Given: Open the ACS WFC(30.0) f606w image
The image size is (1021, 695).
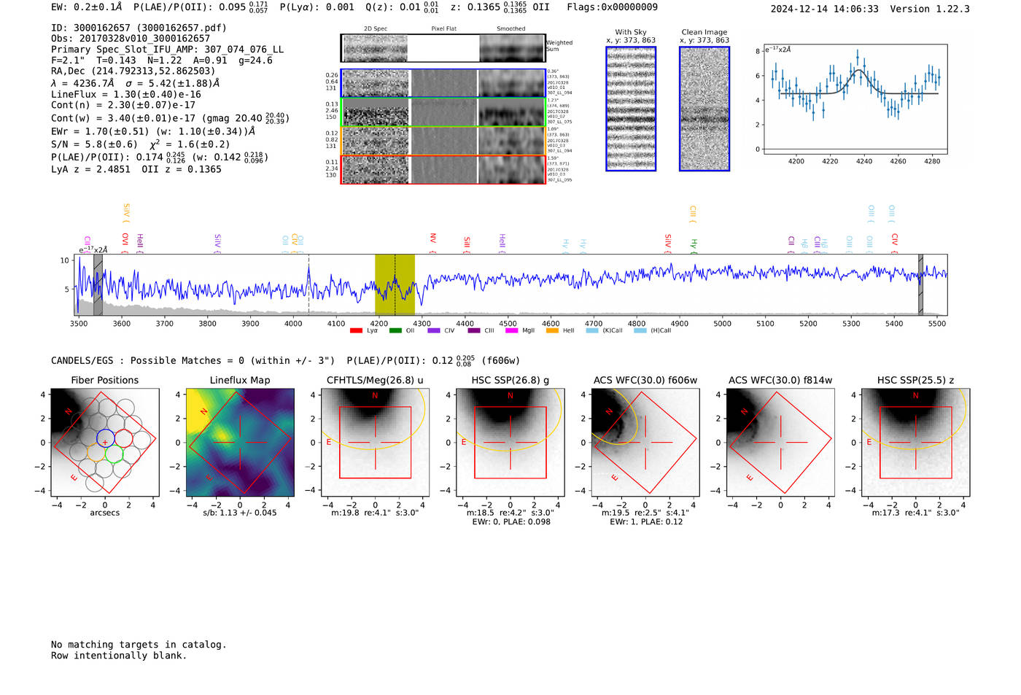Looking at the screenshot, I should [645, 443].
